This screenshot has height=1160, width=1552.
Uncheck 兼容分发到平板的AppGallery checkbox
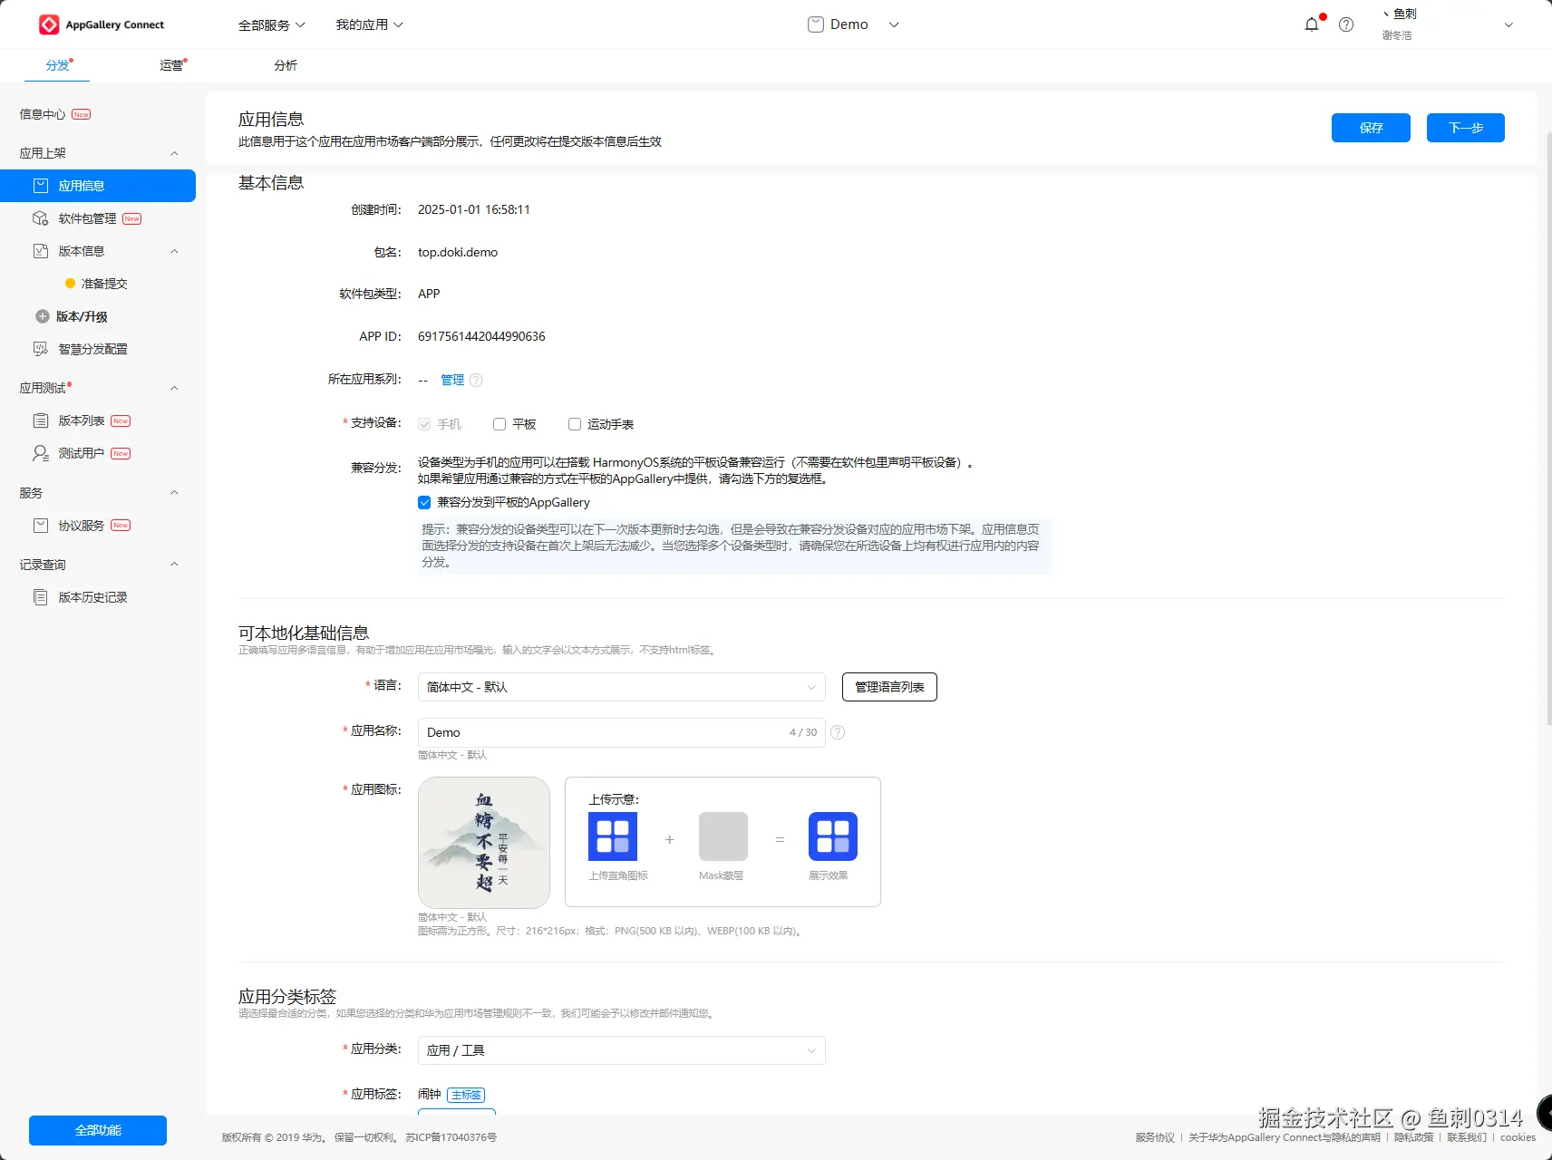click(x=424, y=502)
